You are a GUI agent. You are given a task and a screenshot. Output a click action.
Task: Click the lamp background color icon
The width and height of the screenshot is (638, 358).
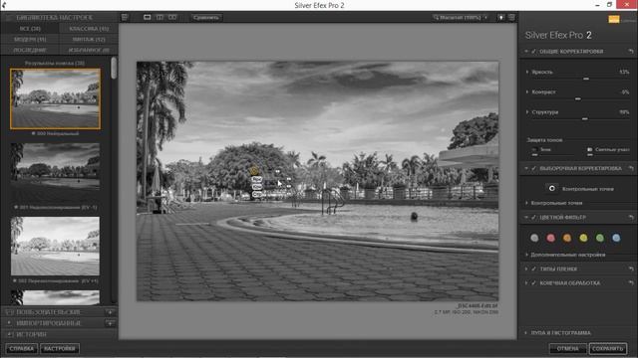(500, 18)
